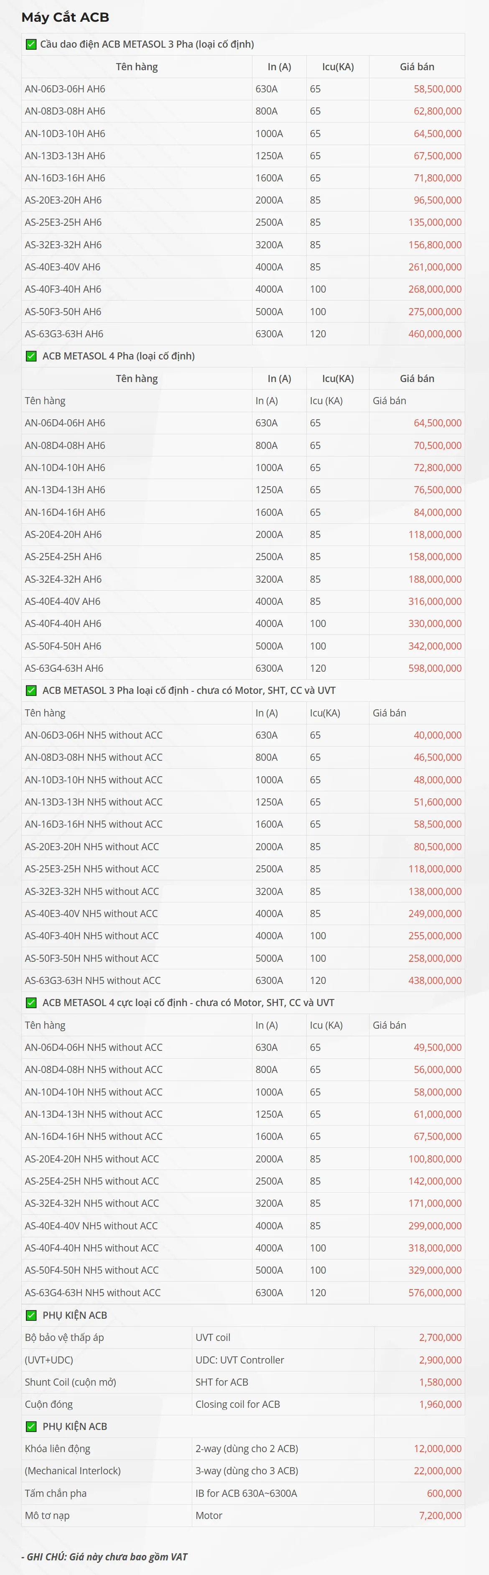Select the IB for ACB 630A~6300A cell
Image resolution: width=489 pixels, height=1575 pixels.
(x=246, y=1493)
